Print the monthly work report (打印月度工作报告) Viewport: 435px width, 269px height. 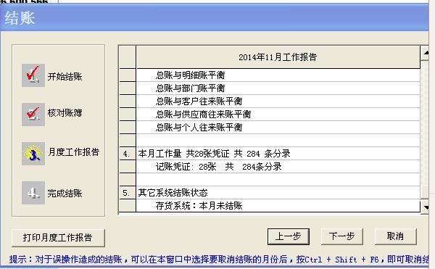[58, 238]
